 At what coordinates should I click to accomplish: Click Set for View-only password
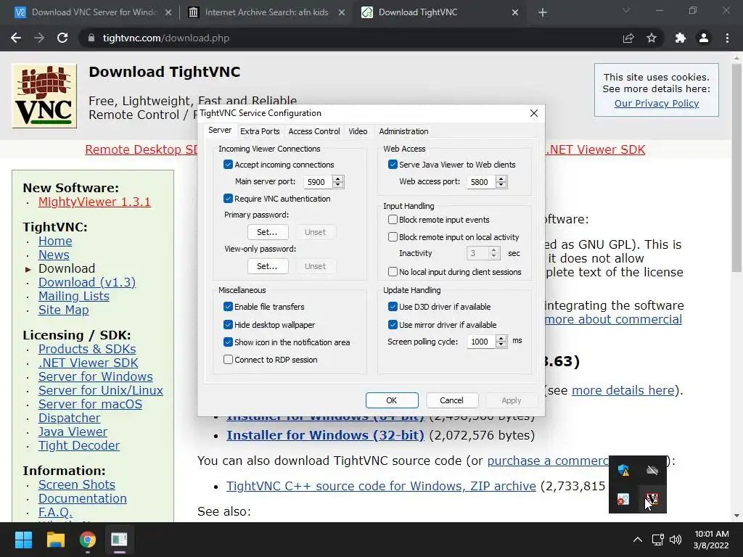[268, 266]
